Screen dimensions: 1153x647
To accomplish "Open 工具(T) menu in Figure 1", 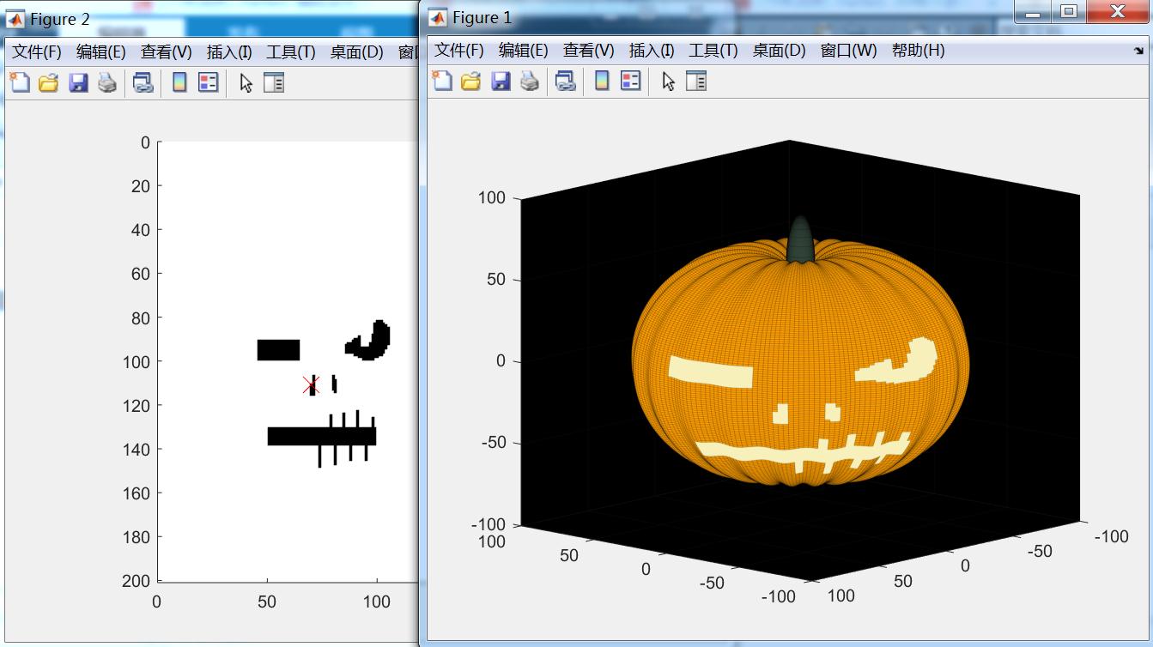I will pyautogui.click(x=713, y=51).
